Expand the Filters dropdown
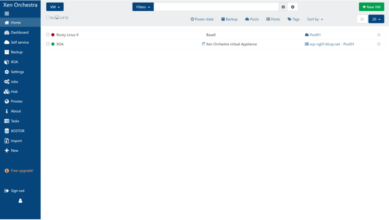The height and width of the screenshot is (220, 389). point(143,7)
